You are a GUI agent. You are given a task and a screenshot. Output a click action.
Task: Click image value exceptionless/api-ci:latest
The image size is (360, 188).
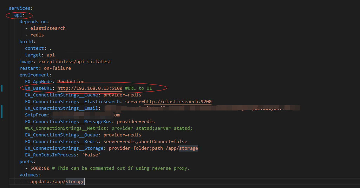point(75,61)
